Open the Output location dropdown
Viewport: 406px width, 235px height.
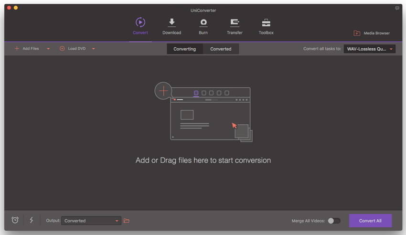[91, 221]
